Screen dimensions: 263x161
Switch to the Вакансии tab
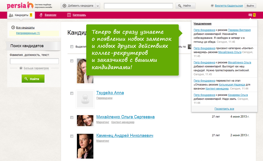pos(50,15)
